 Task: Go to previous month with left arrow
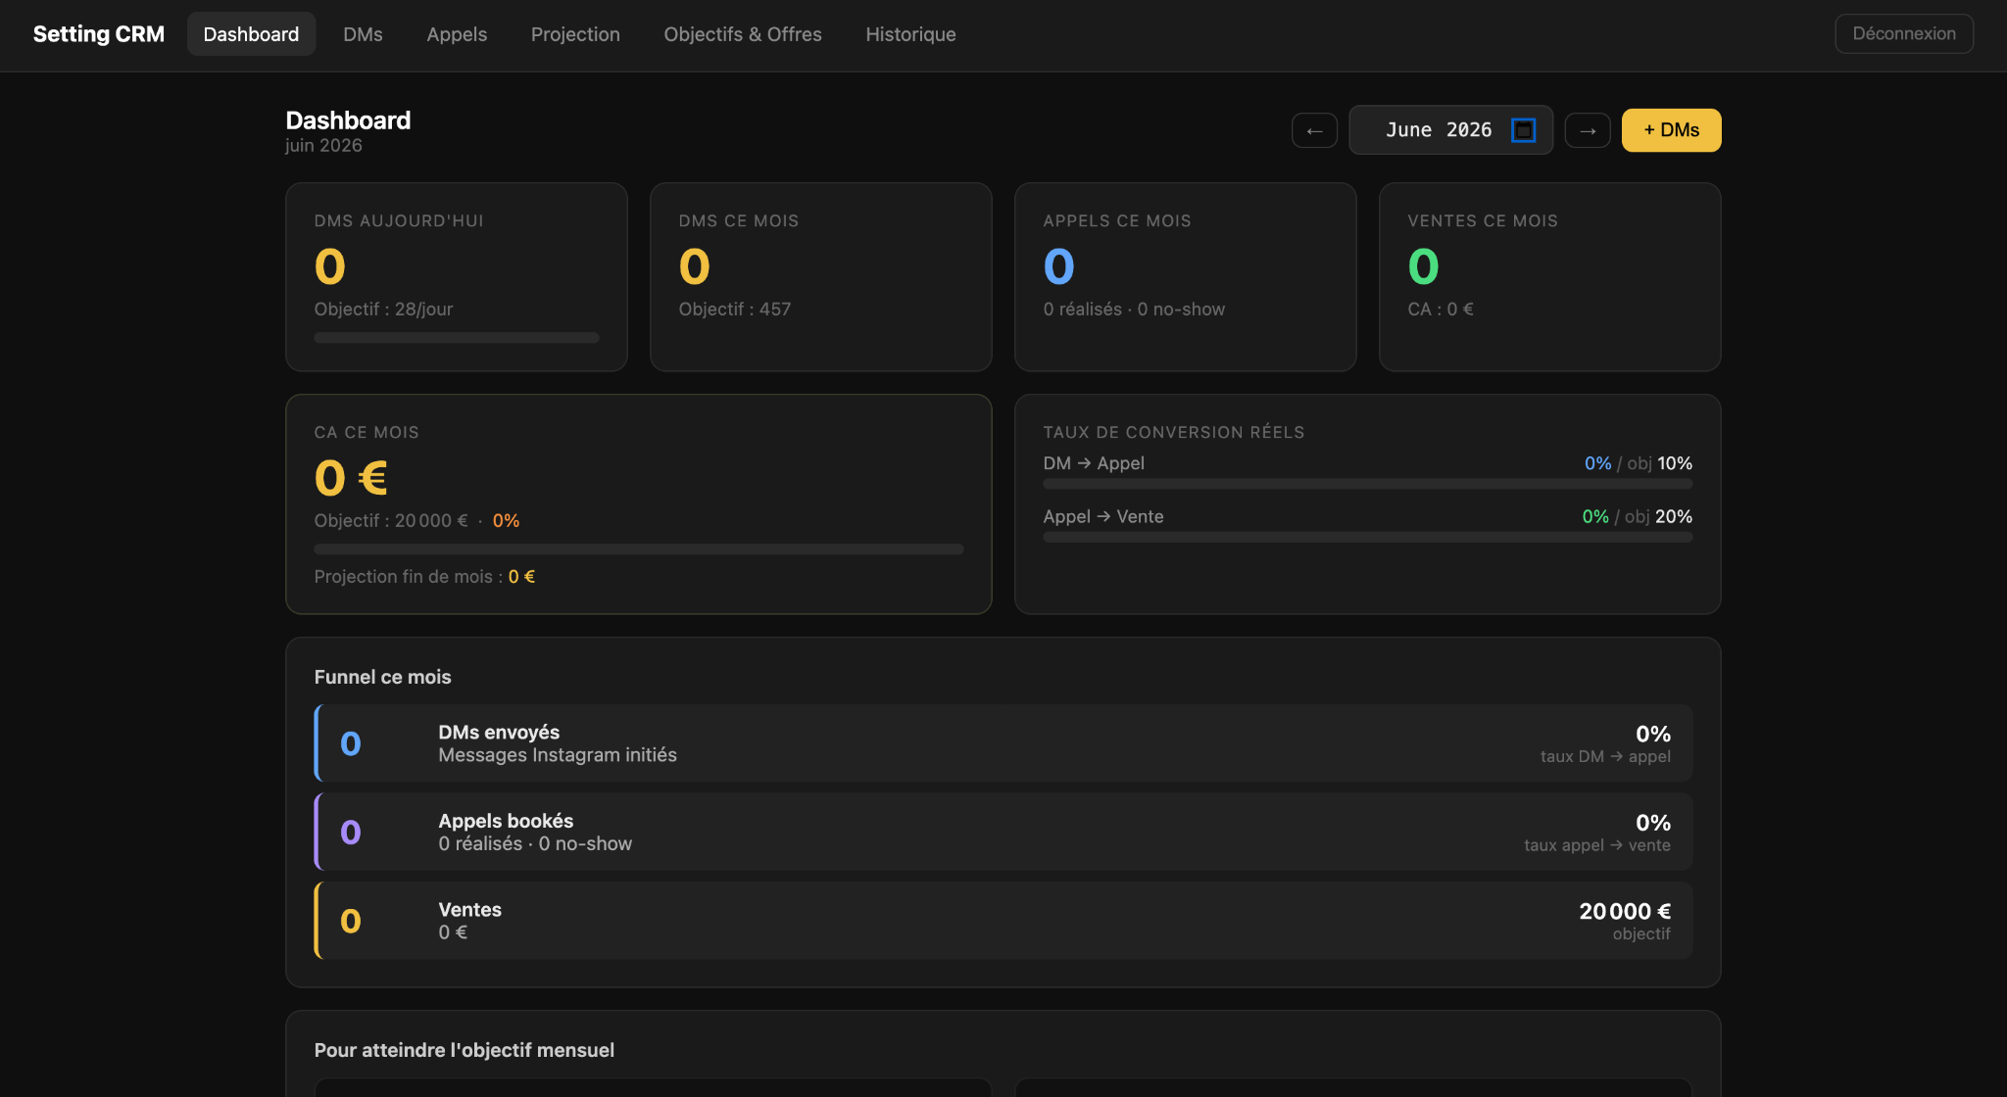(x=1314, y=130)
